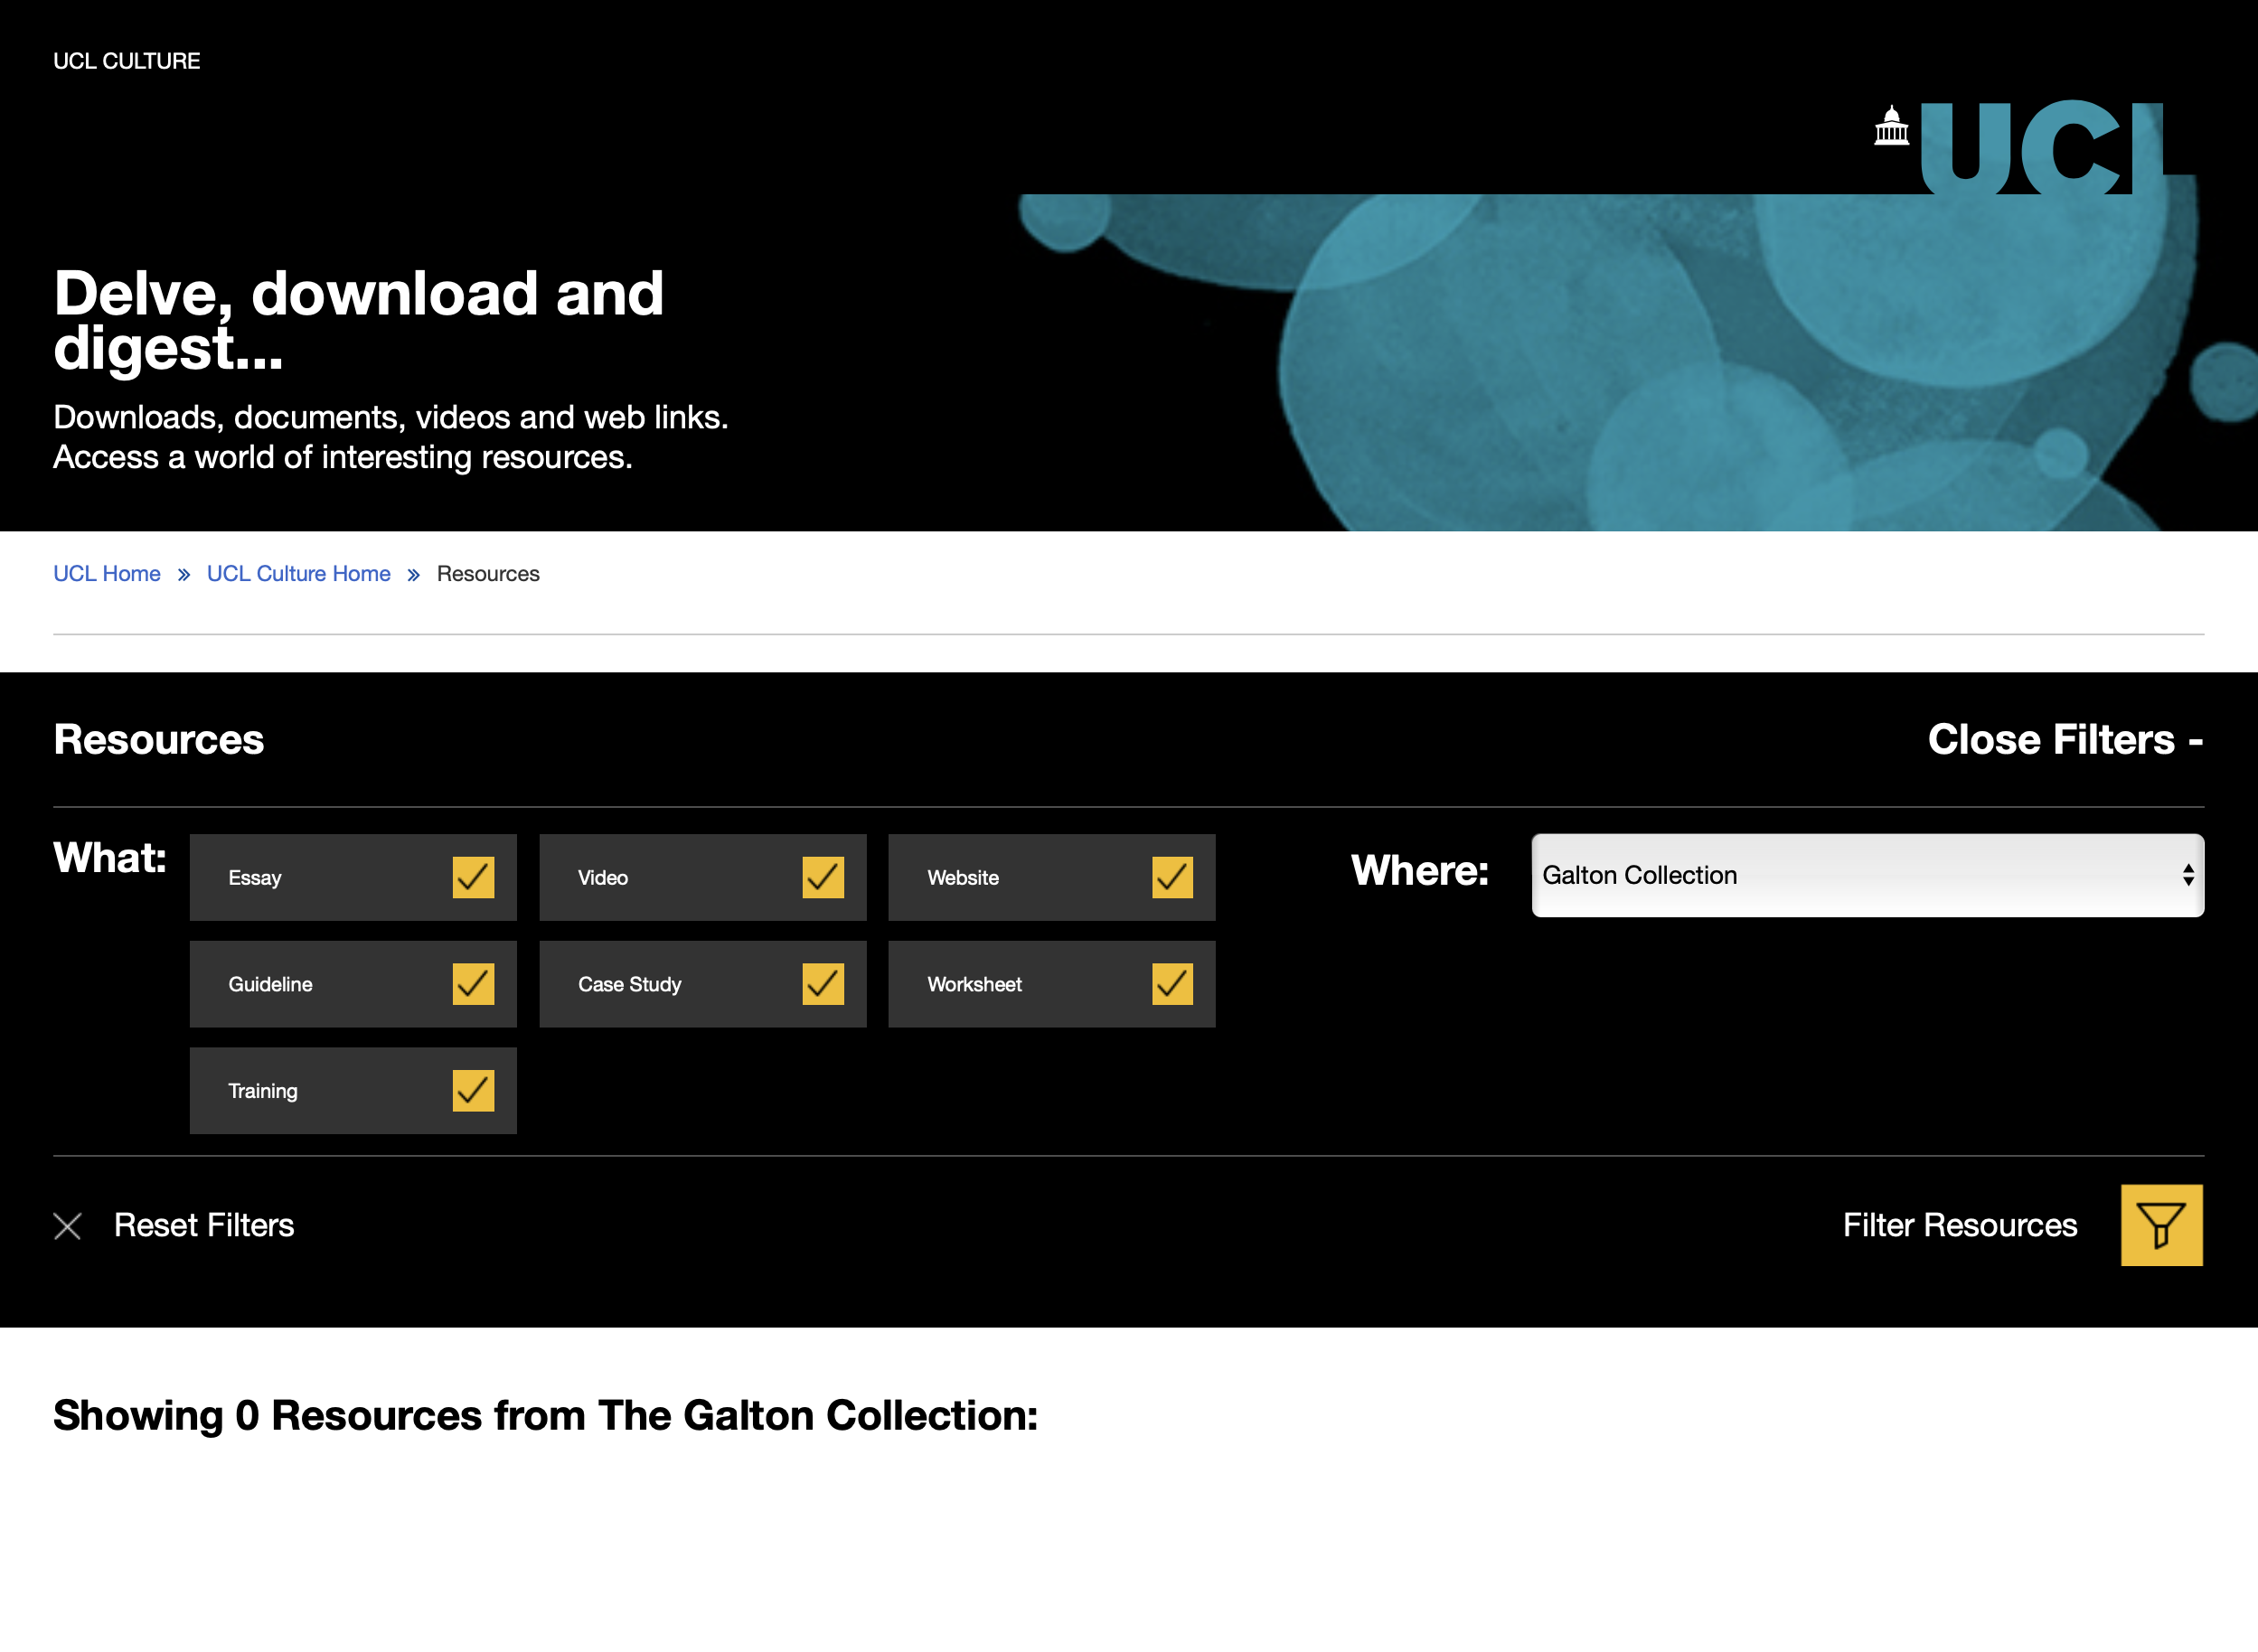The width and height of the screenshot is (2258, 1652).
Task: Toggle the Website filter checkbox
Action: tap(1172, 878)
